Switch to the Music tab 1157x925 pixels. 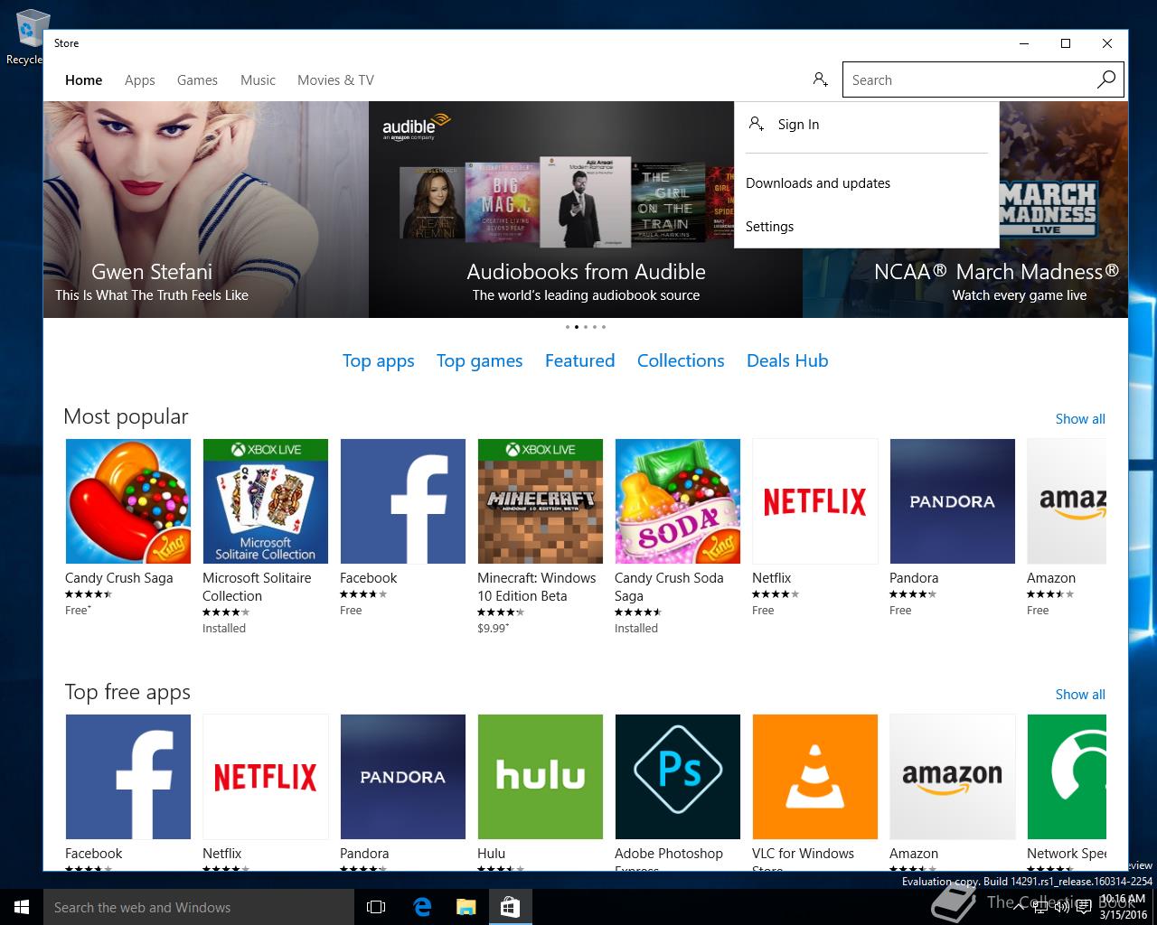pyautogui.click(x=258, y=79)
